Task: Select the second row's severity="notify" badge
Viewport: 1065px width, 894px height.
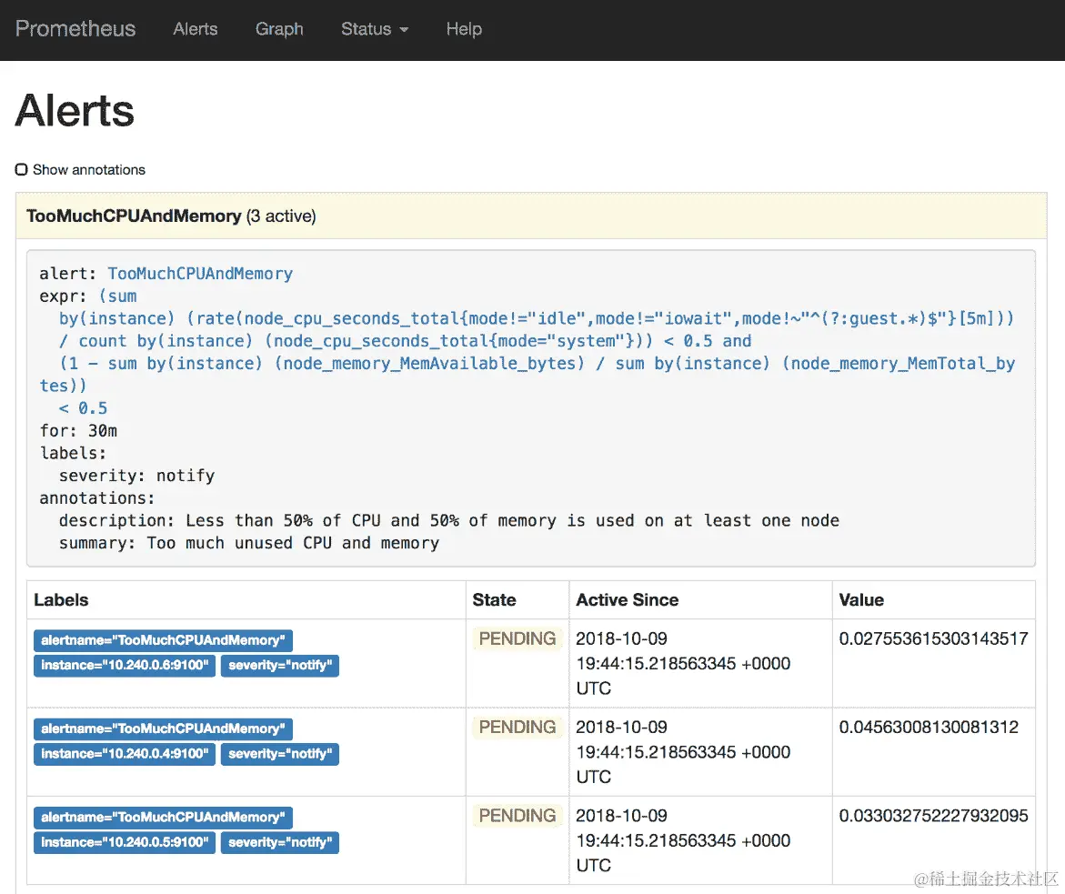Action: tap(280, 754)
